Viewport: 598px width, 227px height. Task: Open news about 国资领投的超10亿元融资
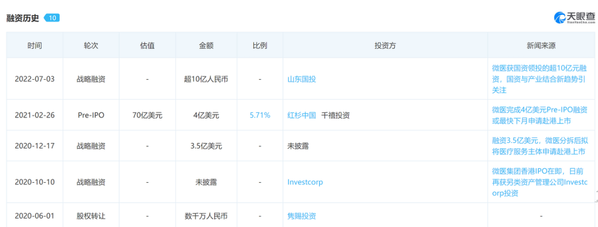coord(538,79)
